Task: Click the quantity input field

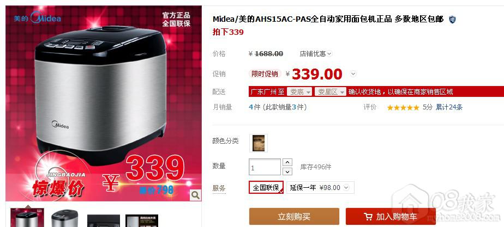Action: point(265,167)
